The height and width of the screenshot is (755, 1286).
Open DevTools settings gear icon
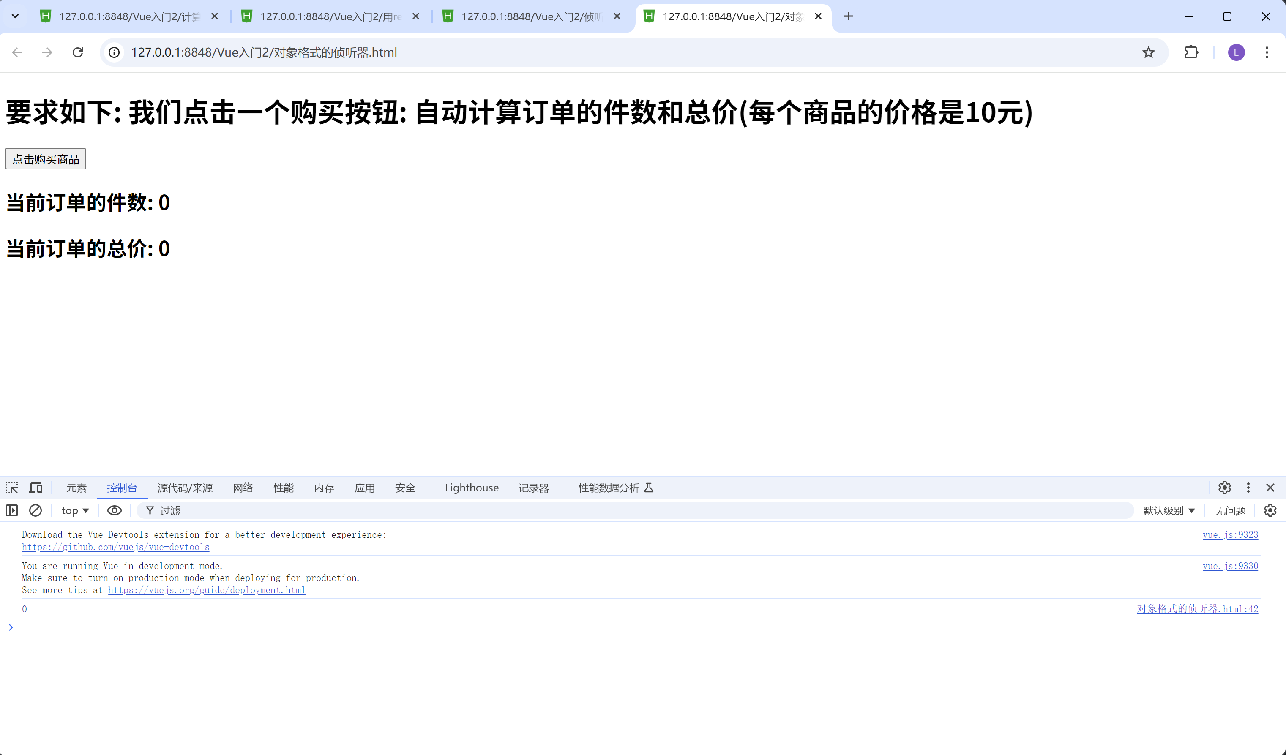1224,488
